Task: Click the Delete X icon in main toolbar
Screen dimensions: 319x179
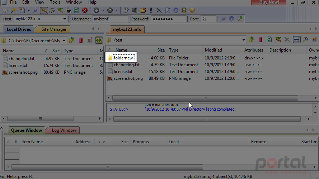Action: point(159,10)
